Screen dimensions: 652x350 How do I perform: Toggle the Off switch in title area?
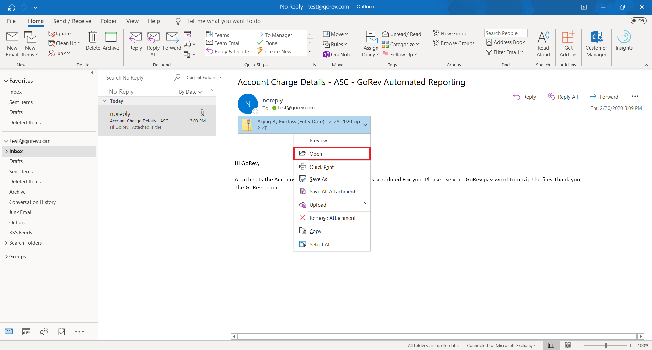pos(638,21)
